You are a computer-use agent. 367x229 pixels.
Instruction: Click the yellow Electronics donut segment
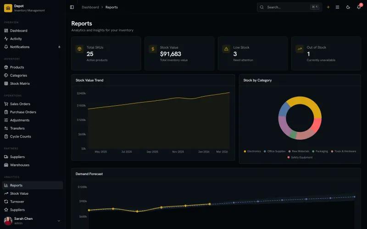tap(309, 102)
